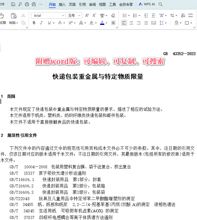Click the highlight color pen swatch
The width and height of the screenshot is (197, 220).
[x=92, y=23]
